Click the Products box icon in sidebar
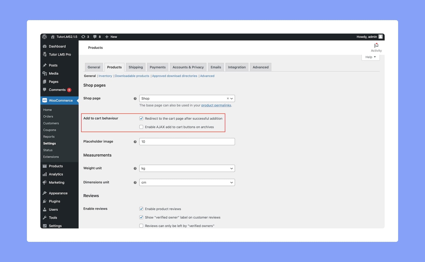Viewport: 425px width, 262px height. pos(45,166)
